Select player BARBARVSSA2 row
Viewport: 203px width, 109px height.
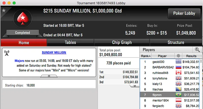[163, 67]
